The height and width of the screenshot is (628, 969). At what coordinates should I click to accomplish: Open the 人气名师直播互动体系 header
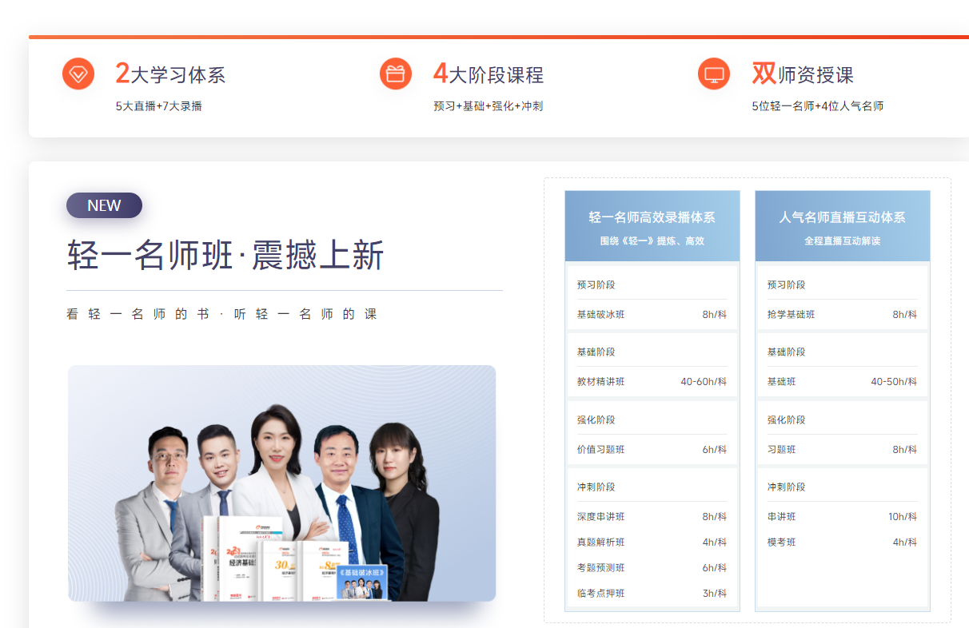tap(842, 226)
